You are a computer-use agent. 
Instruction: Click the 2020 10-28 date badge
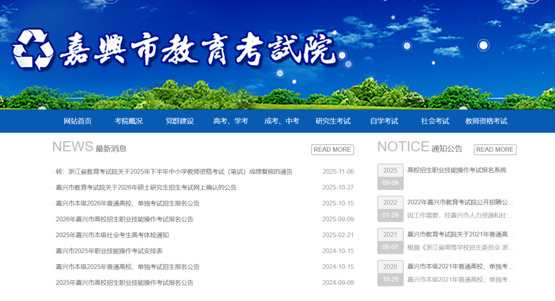coord(390,273)
